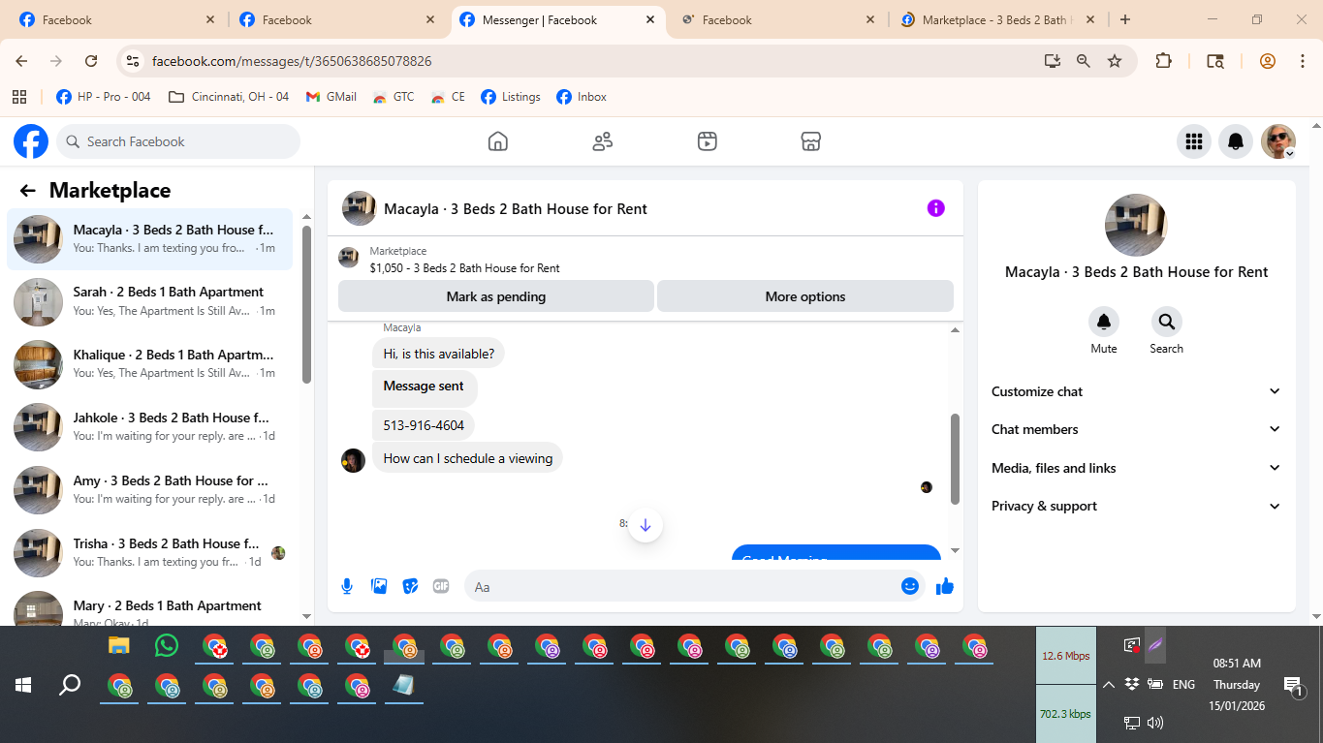Open conversation information purple icon
The height and width of the screenshot is (743, 1323).
(x=935, y=208)
